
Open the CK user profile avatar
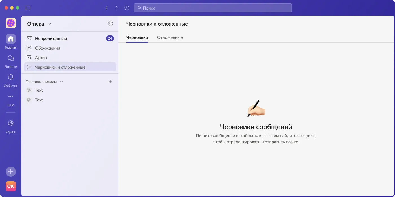pos(11,186)
